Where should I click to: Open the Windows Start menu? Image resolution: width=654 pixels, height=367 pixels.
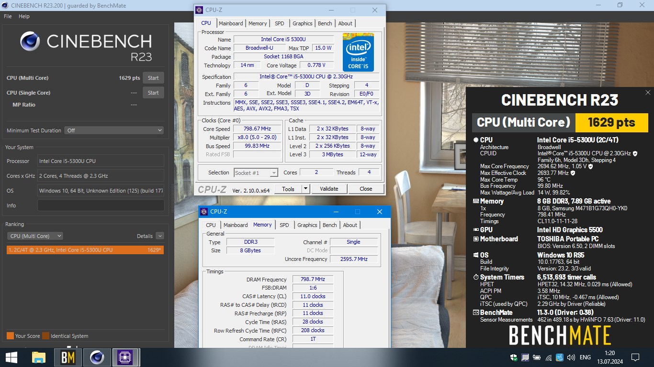click(x=11, y=357)
